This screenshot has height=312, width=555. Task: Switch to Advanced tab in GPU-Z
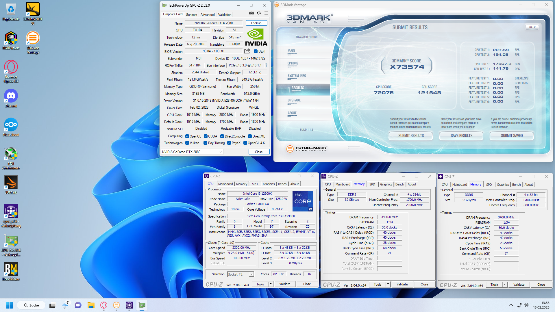tap(208, 15)
